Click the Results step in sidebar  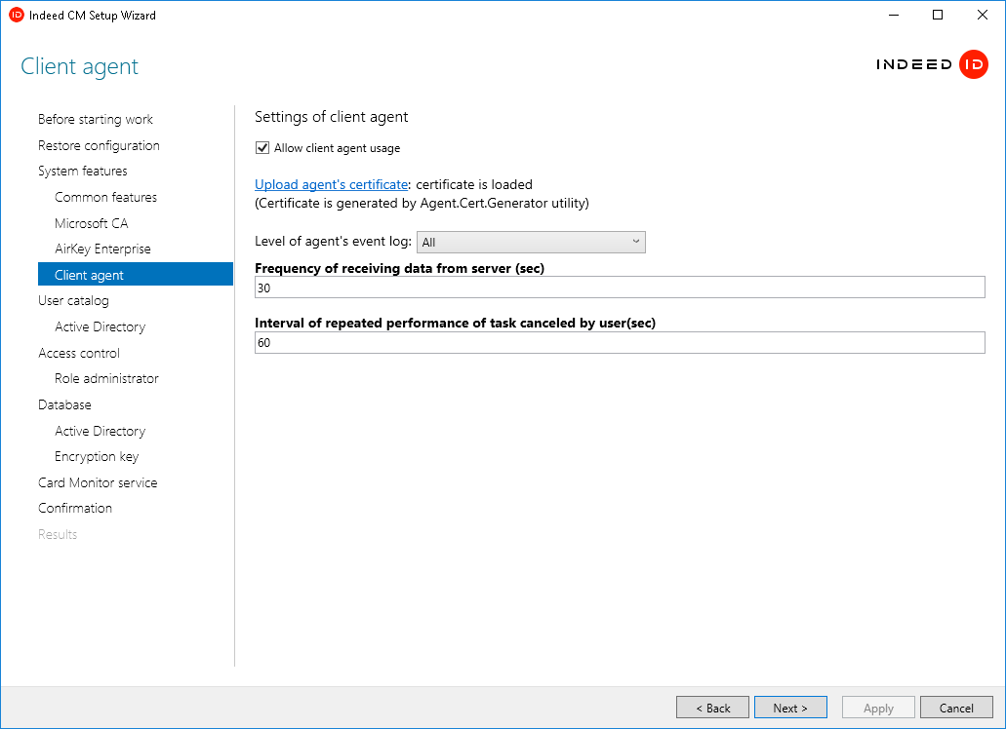coord(58,534)
